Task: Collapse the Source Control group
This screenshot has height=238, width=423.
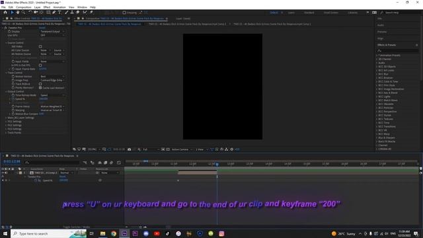Action: [6, 43]
